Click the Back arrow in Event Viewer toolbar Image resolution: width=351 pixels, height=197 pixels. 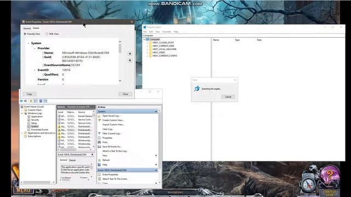click(x=21, y=101)
